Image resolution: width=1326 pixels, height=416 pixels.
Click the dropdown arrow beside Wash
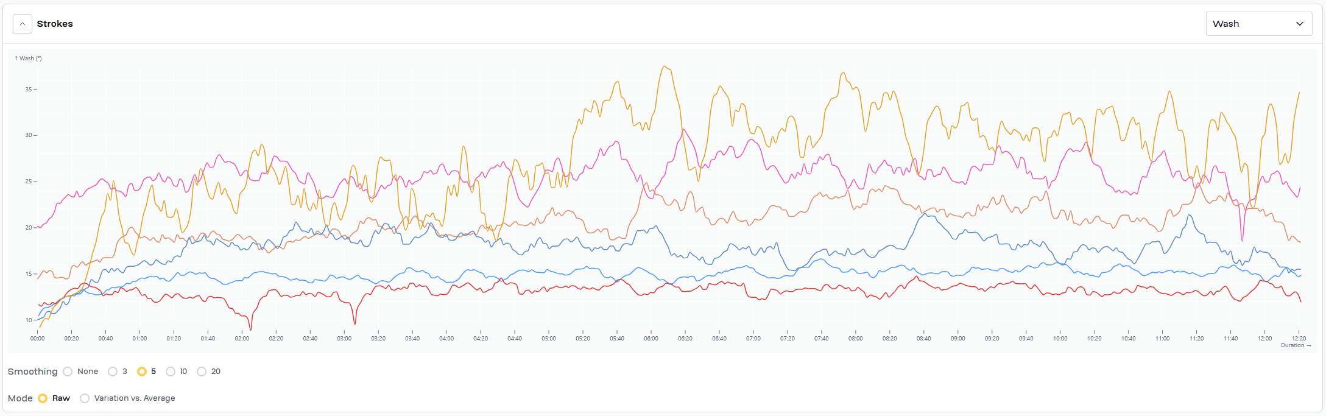1300,24
